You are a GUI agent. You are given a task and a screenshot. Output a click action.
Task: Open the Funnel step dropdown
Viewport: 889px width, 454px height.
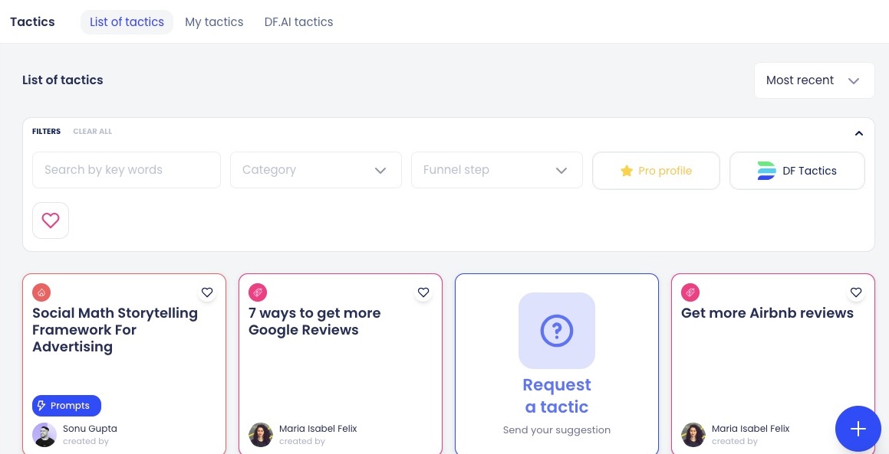pyautogui.click(x=497, y=170)
